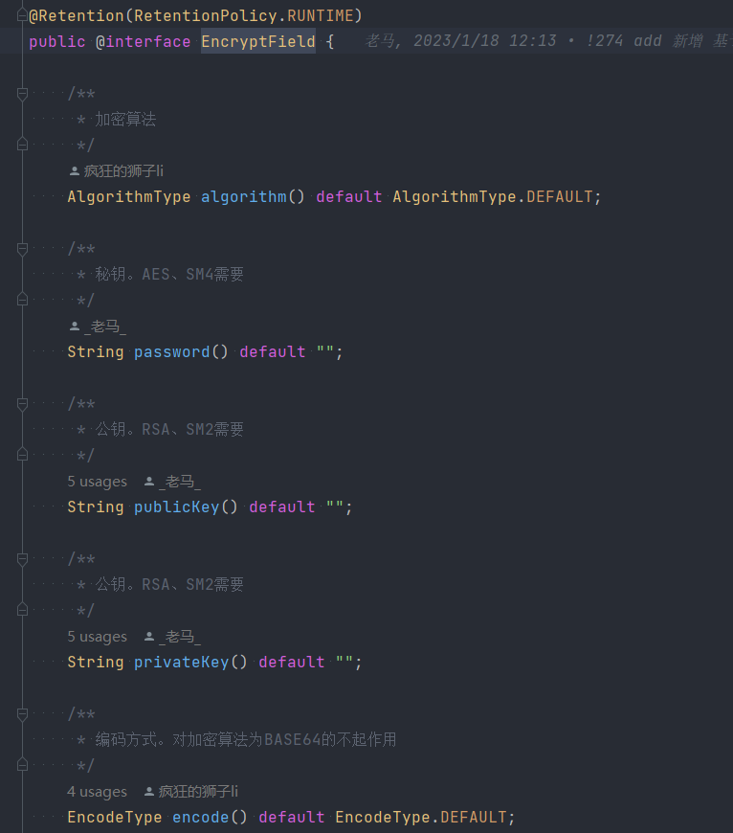Open author hint _老马_ above password
The height and width of the screenshot is (833, 733).
click(105, 326)
